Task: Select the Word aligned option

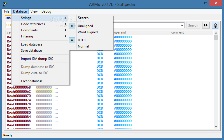Action: click(x=90, y=32)
